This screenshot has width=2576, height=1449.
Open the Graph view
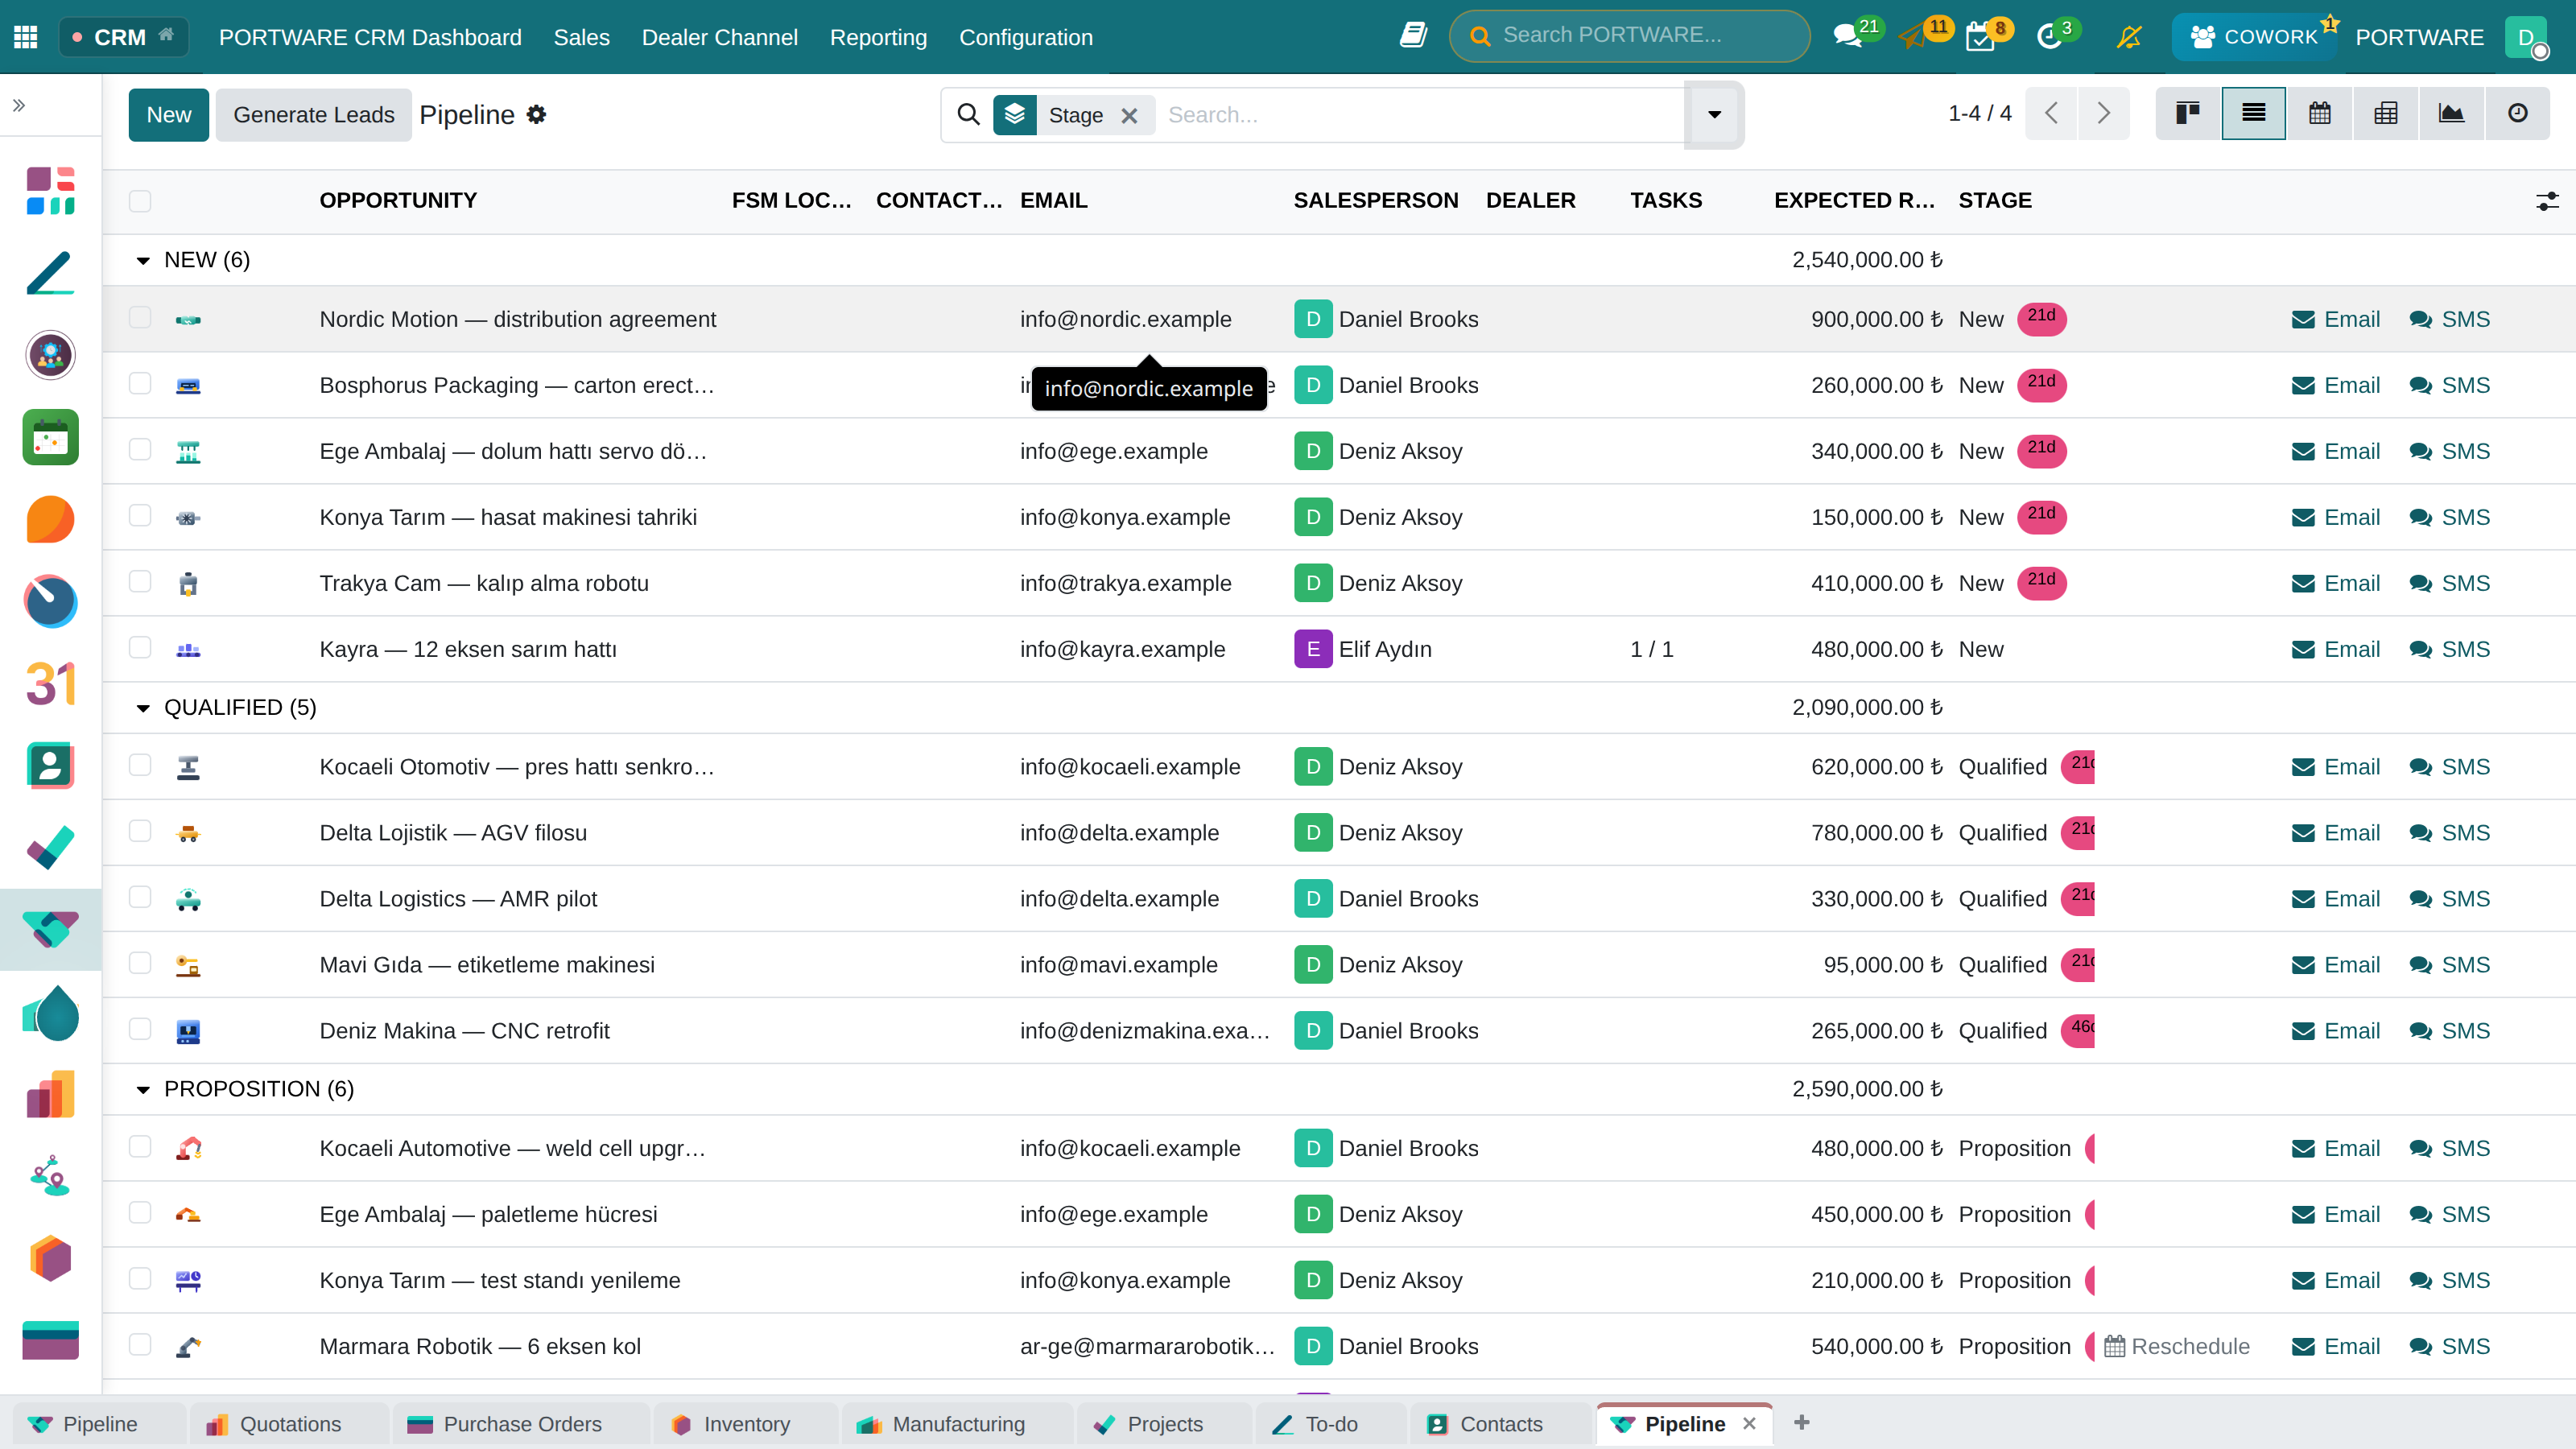pos(2451,113)
